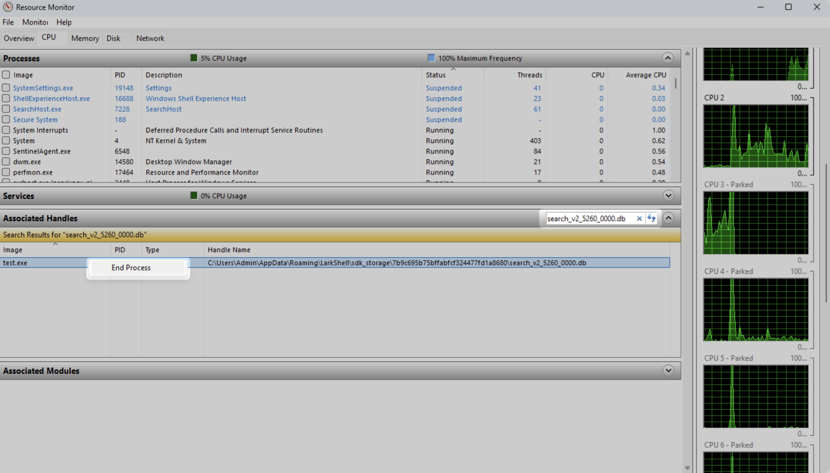The image size is (830, 473).
Task: Expand the Services section chevron
Action: (668, 196)
